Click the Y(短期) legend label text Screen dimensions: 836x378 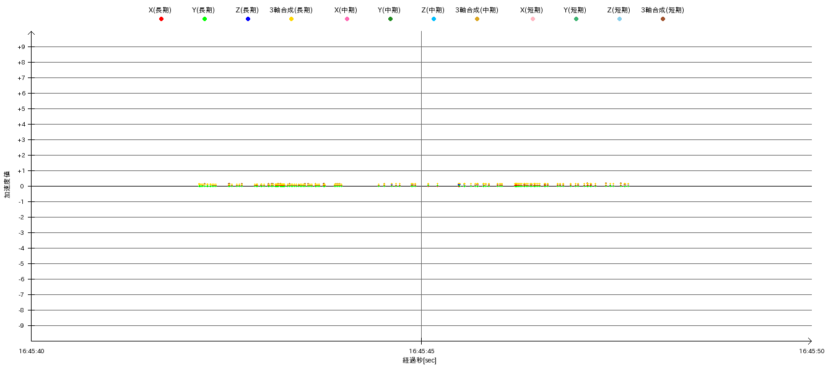[575, 10]
